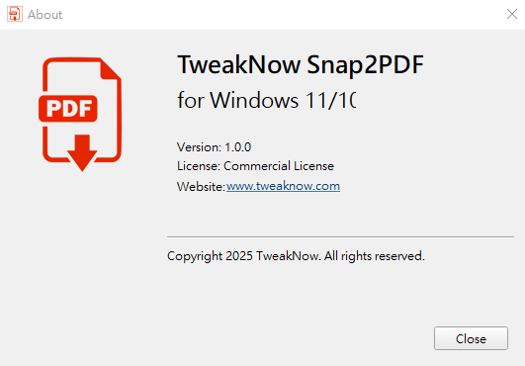The image size is (525, 366).
Task: Click the large red PDF document logo
Action: [80, 114]
